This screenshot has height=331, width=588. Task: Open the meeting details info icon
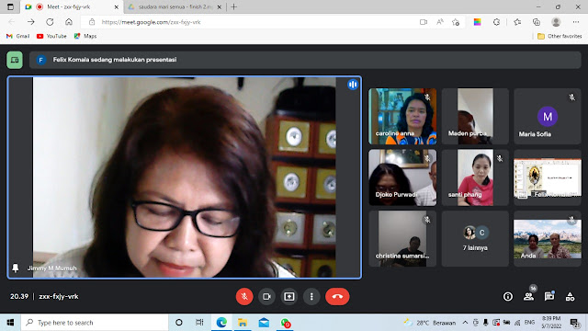click(508, 296)
